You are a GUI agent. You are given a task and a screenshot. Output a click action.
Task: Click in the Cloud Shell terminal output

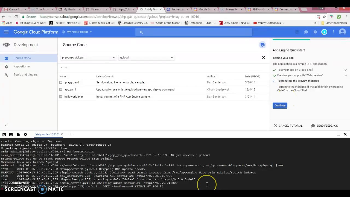[x=175, y=164]
